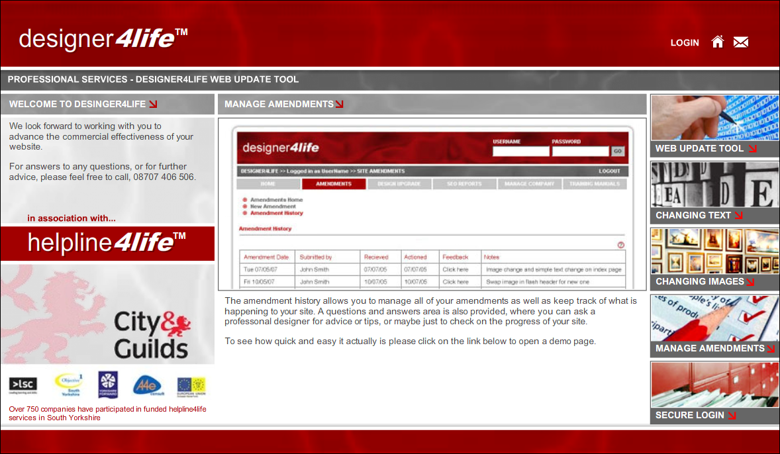
Task: Select the Home tab in the demo screenshot
Action: pos(268,184)
